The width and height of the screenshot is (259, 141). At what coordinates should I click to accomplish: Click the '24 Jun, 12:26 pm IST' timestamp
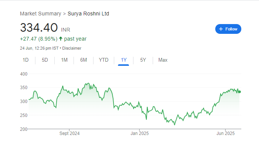point(39,48)
